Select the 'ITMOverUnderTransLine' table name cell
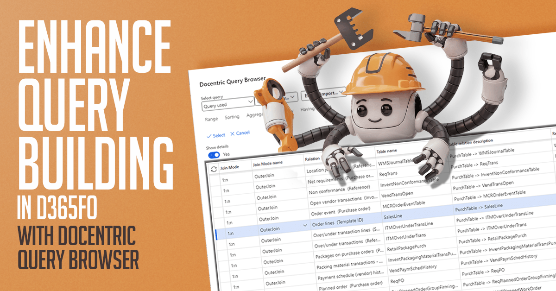The width and height of the screenshot is (556, 291). pyautogui.click(x=409, y=226)
